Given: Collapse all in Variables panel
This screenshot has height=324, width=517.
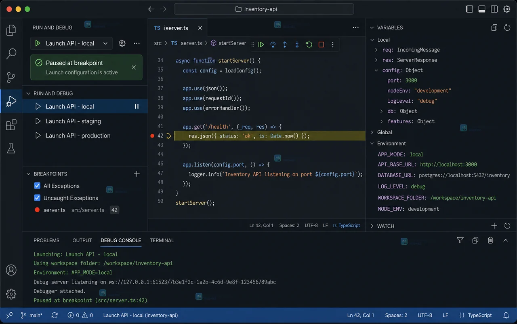Looking at the screenshot, I should pyautogui.click(x=494, y=28).
